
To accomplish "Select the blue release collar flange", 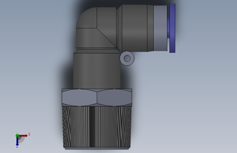I will (x=172, y=28).
